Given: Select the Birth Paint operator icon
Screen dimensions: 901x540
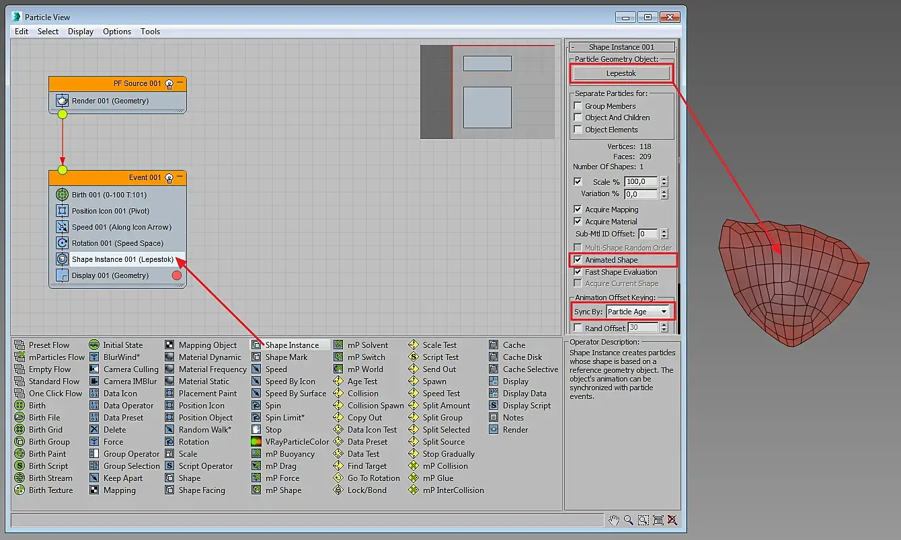Looking at the screenshot, I should (x=19, y=454).
